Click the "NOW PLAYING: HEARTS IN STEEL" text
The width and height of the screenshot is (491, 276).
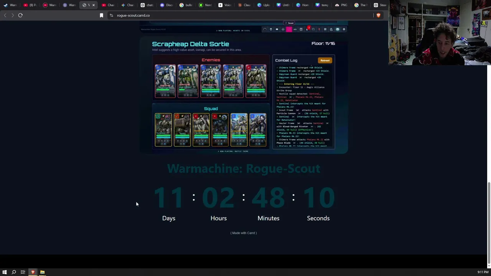(233, 30)
